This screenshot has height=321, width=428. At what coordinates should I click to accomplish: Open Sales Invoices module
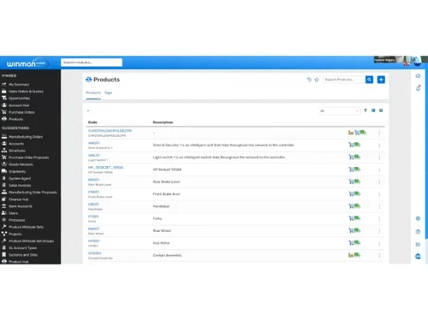(20, 185)
